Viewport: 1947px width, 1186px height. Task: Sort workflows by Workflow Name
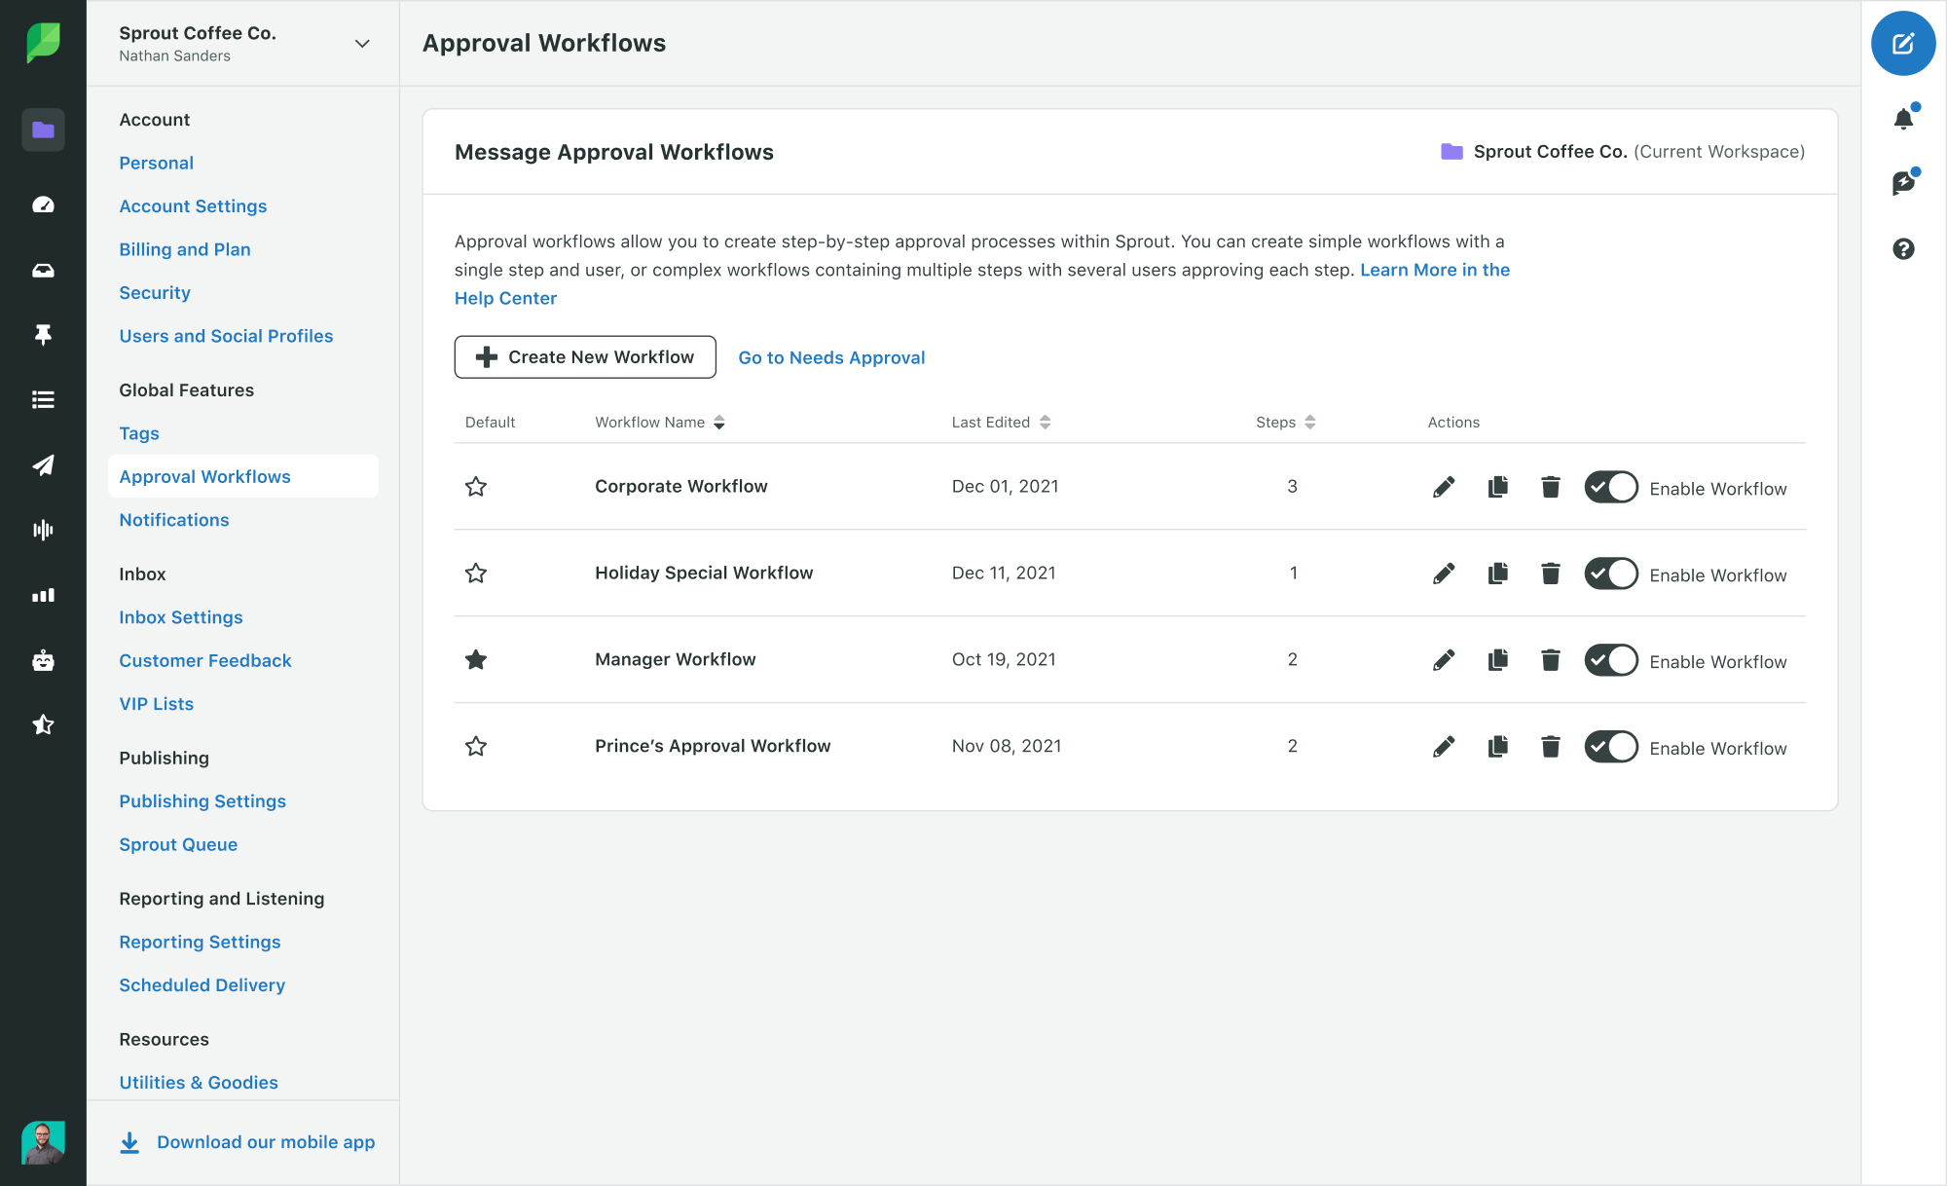[719, 422]
